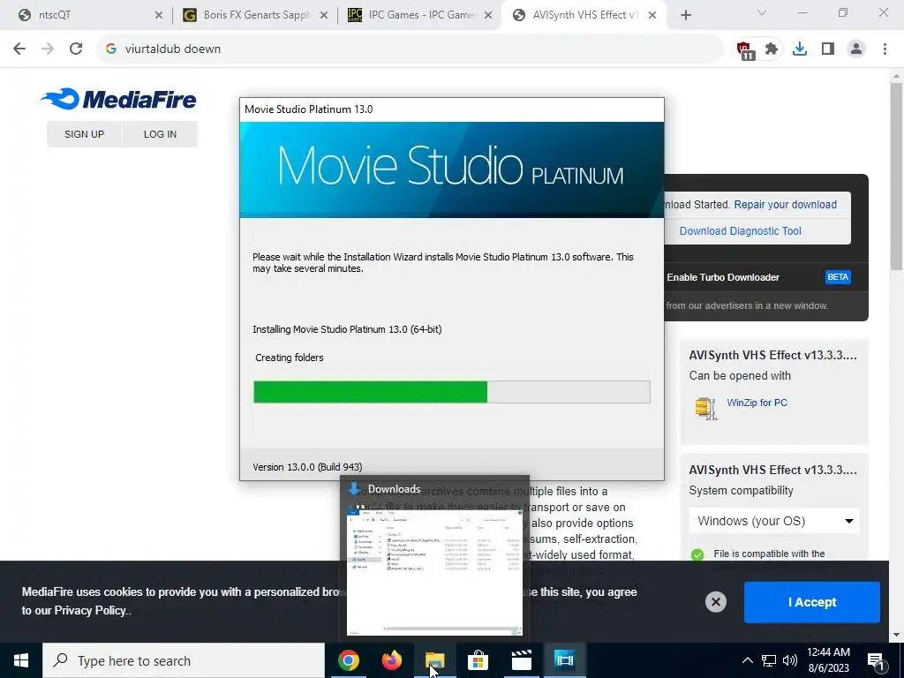Open a new browser tab
This screenshot has width=904, height=678.
[x=685, y=16]
